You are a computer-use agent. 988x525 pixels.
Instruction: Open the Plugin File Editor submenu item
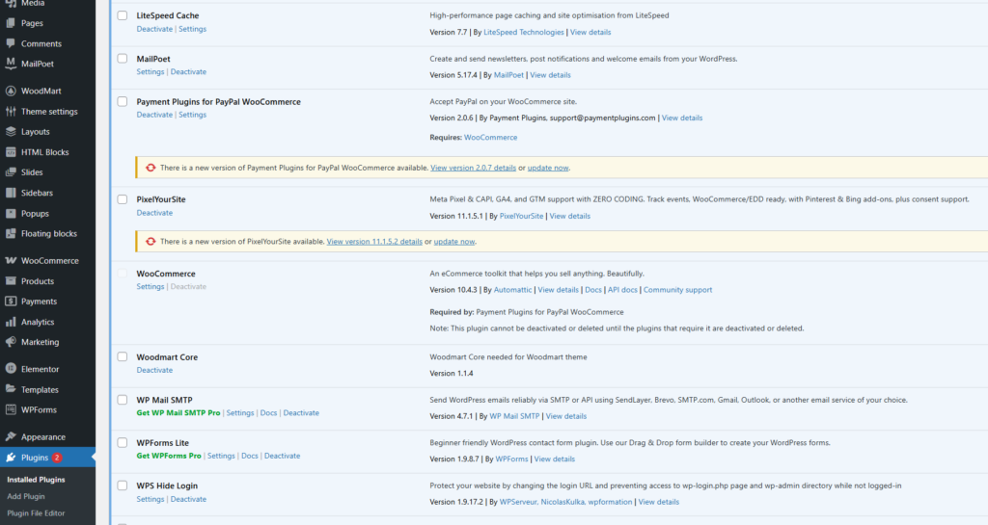tap(36, 513)
